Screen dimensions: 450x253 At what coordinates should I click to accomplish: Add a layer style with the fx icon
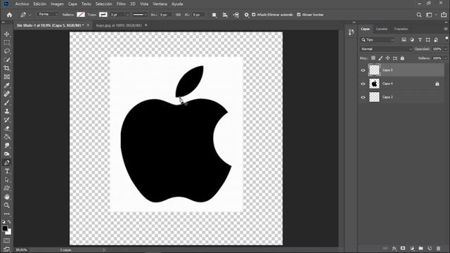[394, 248]
